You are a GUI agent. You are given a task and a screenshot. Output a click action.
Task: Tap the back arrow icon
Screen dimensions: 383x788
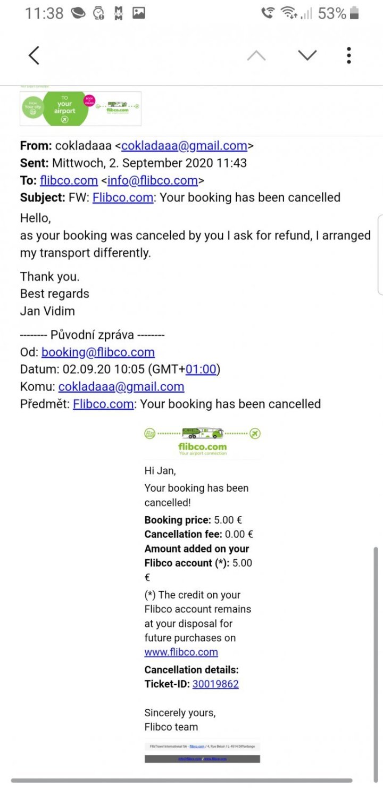pyautogui.click(x=34, y=55)
